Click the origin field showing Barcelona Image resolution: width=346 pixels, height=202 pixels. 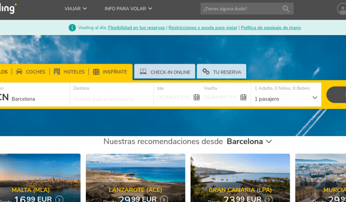tap(35, 95)
